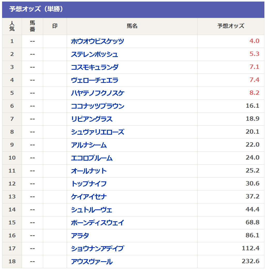The height and width of the screenshot is (270, 267).
Task: Select the エコロブルーム entry
Action: [x=92, y=158]
